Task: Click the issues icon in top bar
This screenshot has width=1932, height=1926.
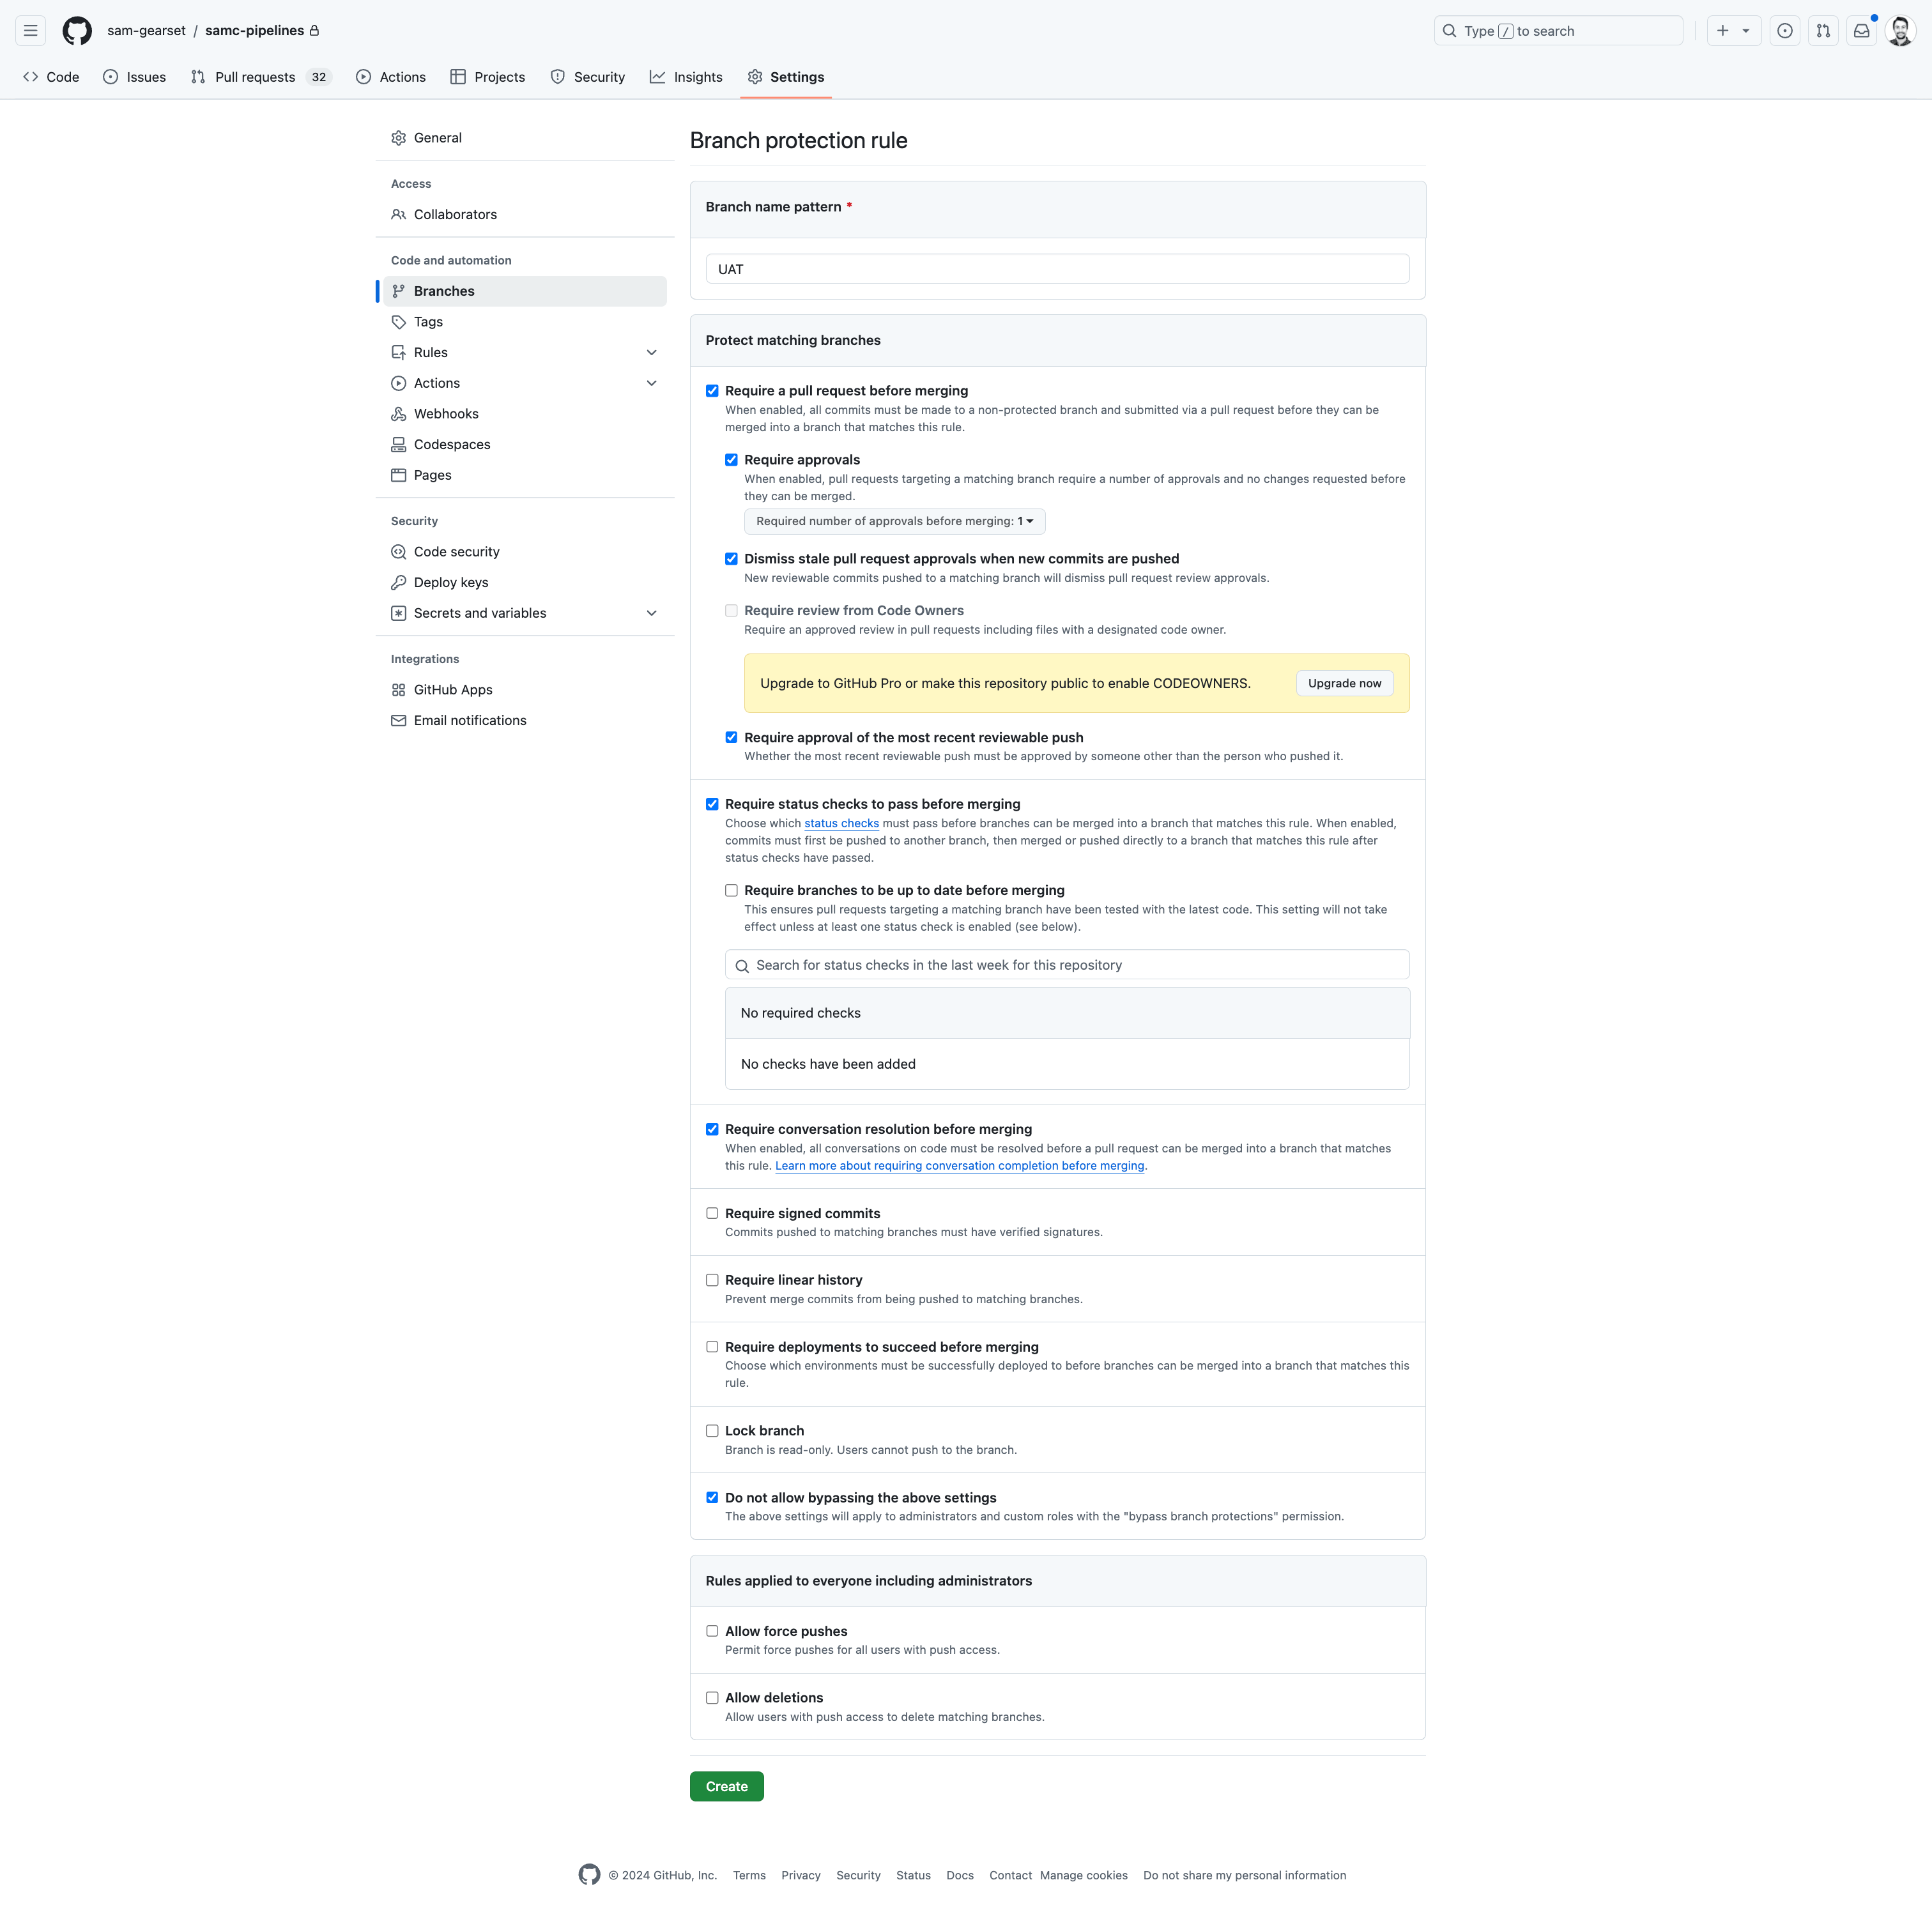Action: [x=1784, y=31]
